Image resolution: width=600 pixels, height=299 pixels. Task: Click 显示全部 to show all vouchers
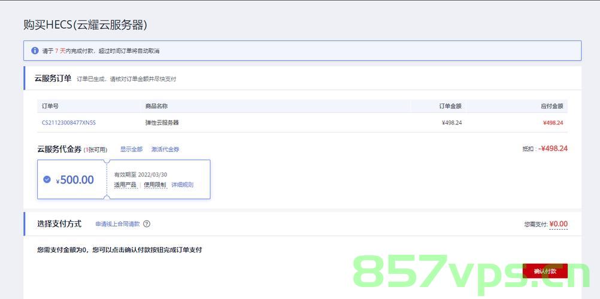click(131, 149)
